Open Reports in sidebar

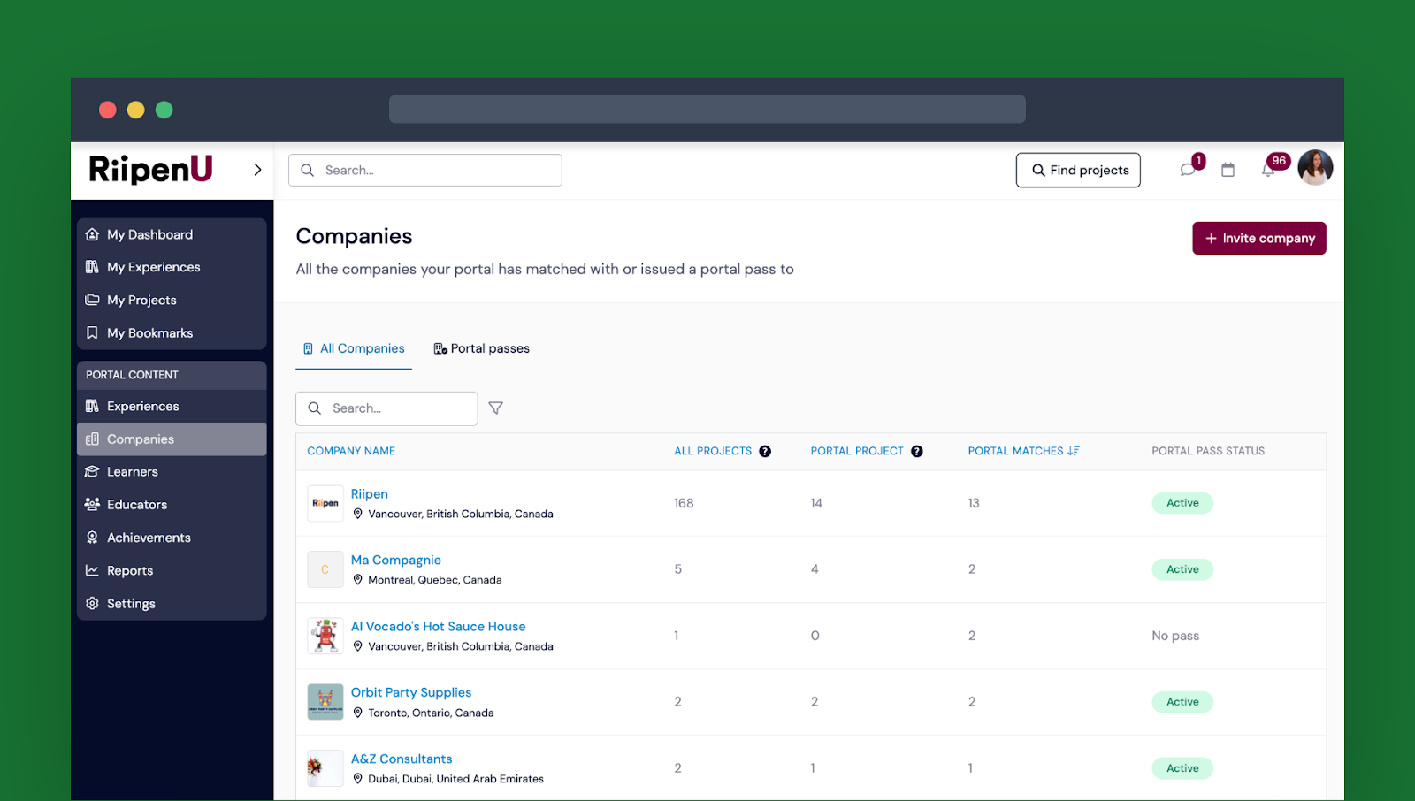pos(172,570)
